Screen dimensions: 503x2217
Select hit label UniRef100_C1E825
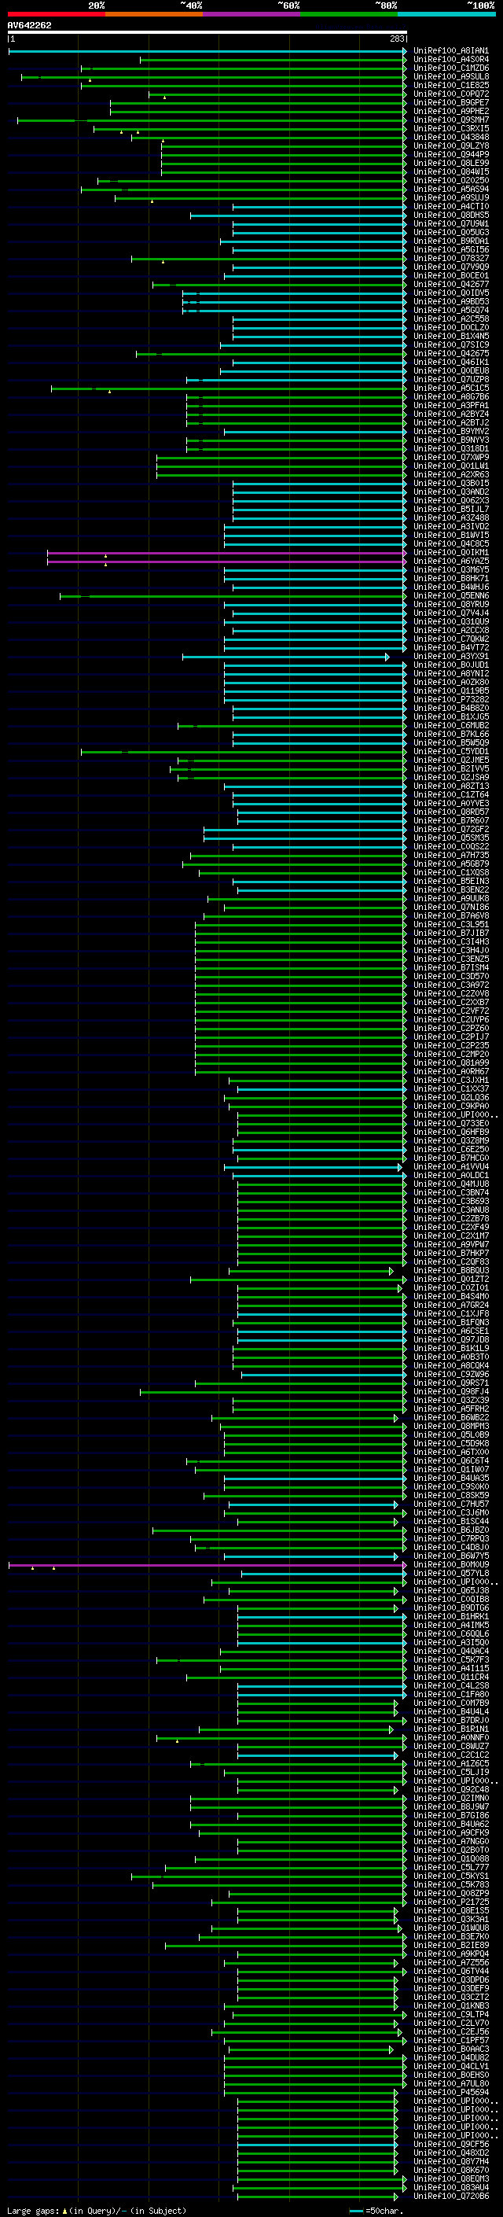(451, 86)
